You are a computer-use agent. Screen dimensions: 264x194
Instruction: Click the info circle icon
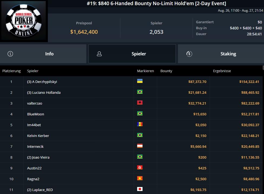[10, 54]
